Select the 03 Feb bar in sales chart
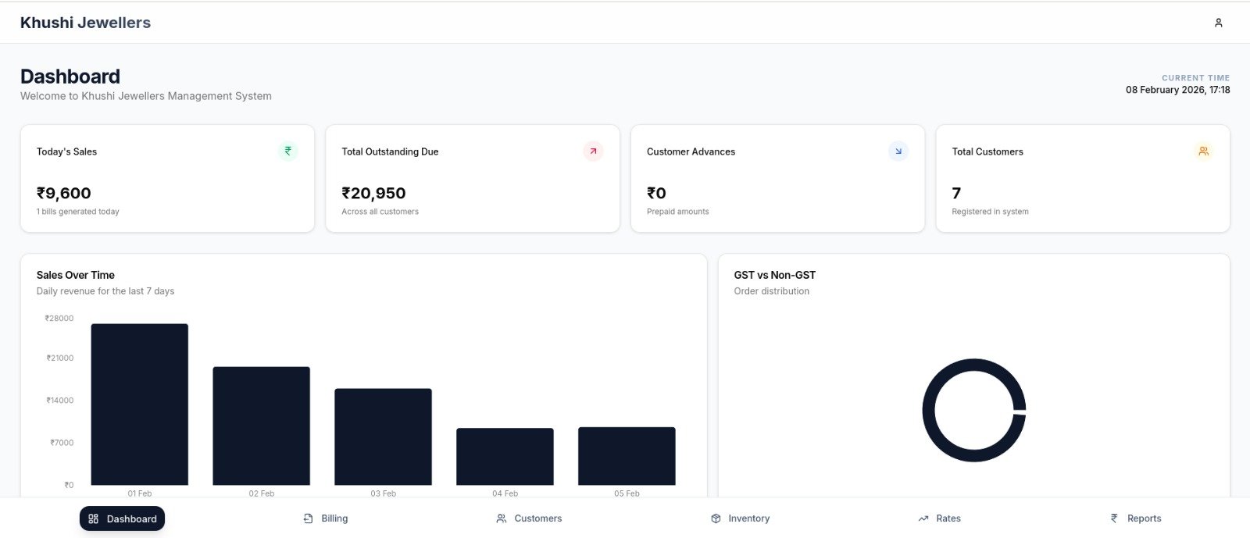 click(383, 436)
